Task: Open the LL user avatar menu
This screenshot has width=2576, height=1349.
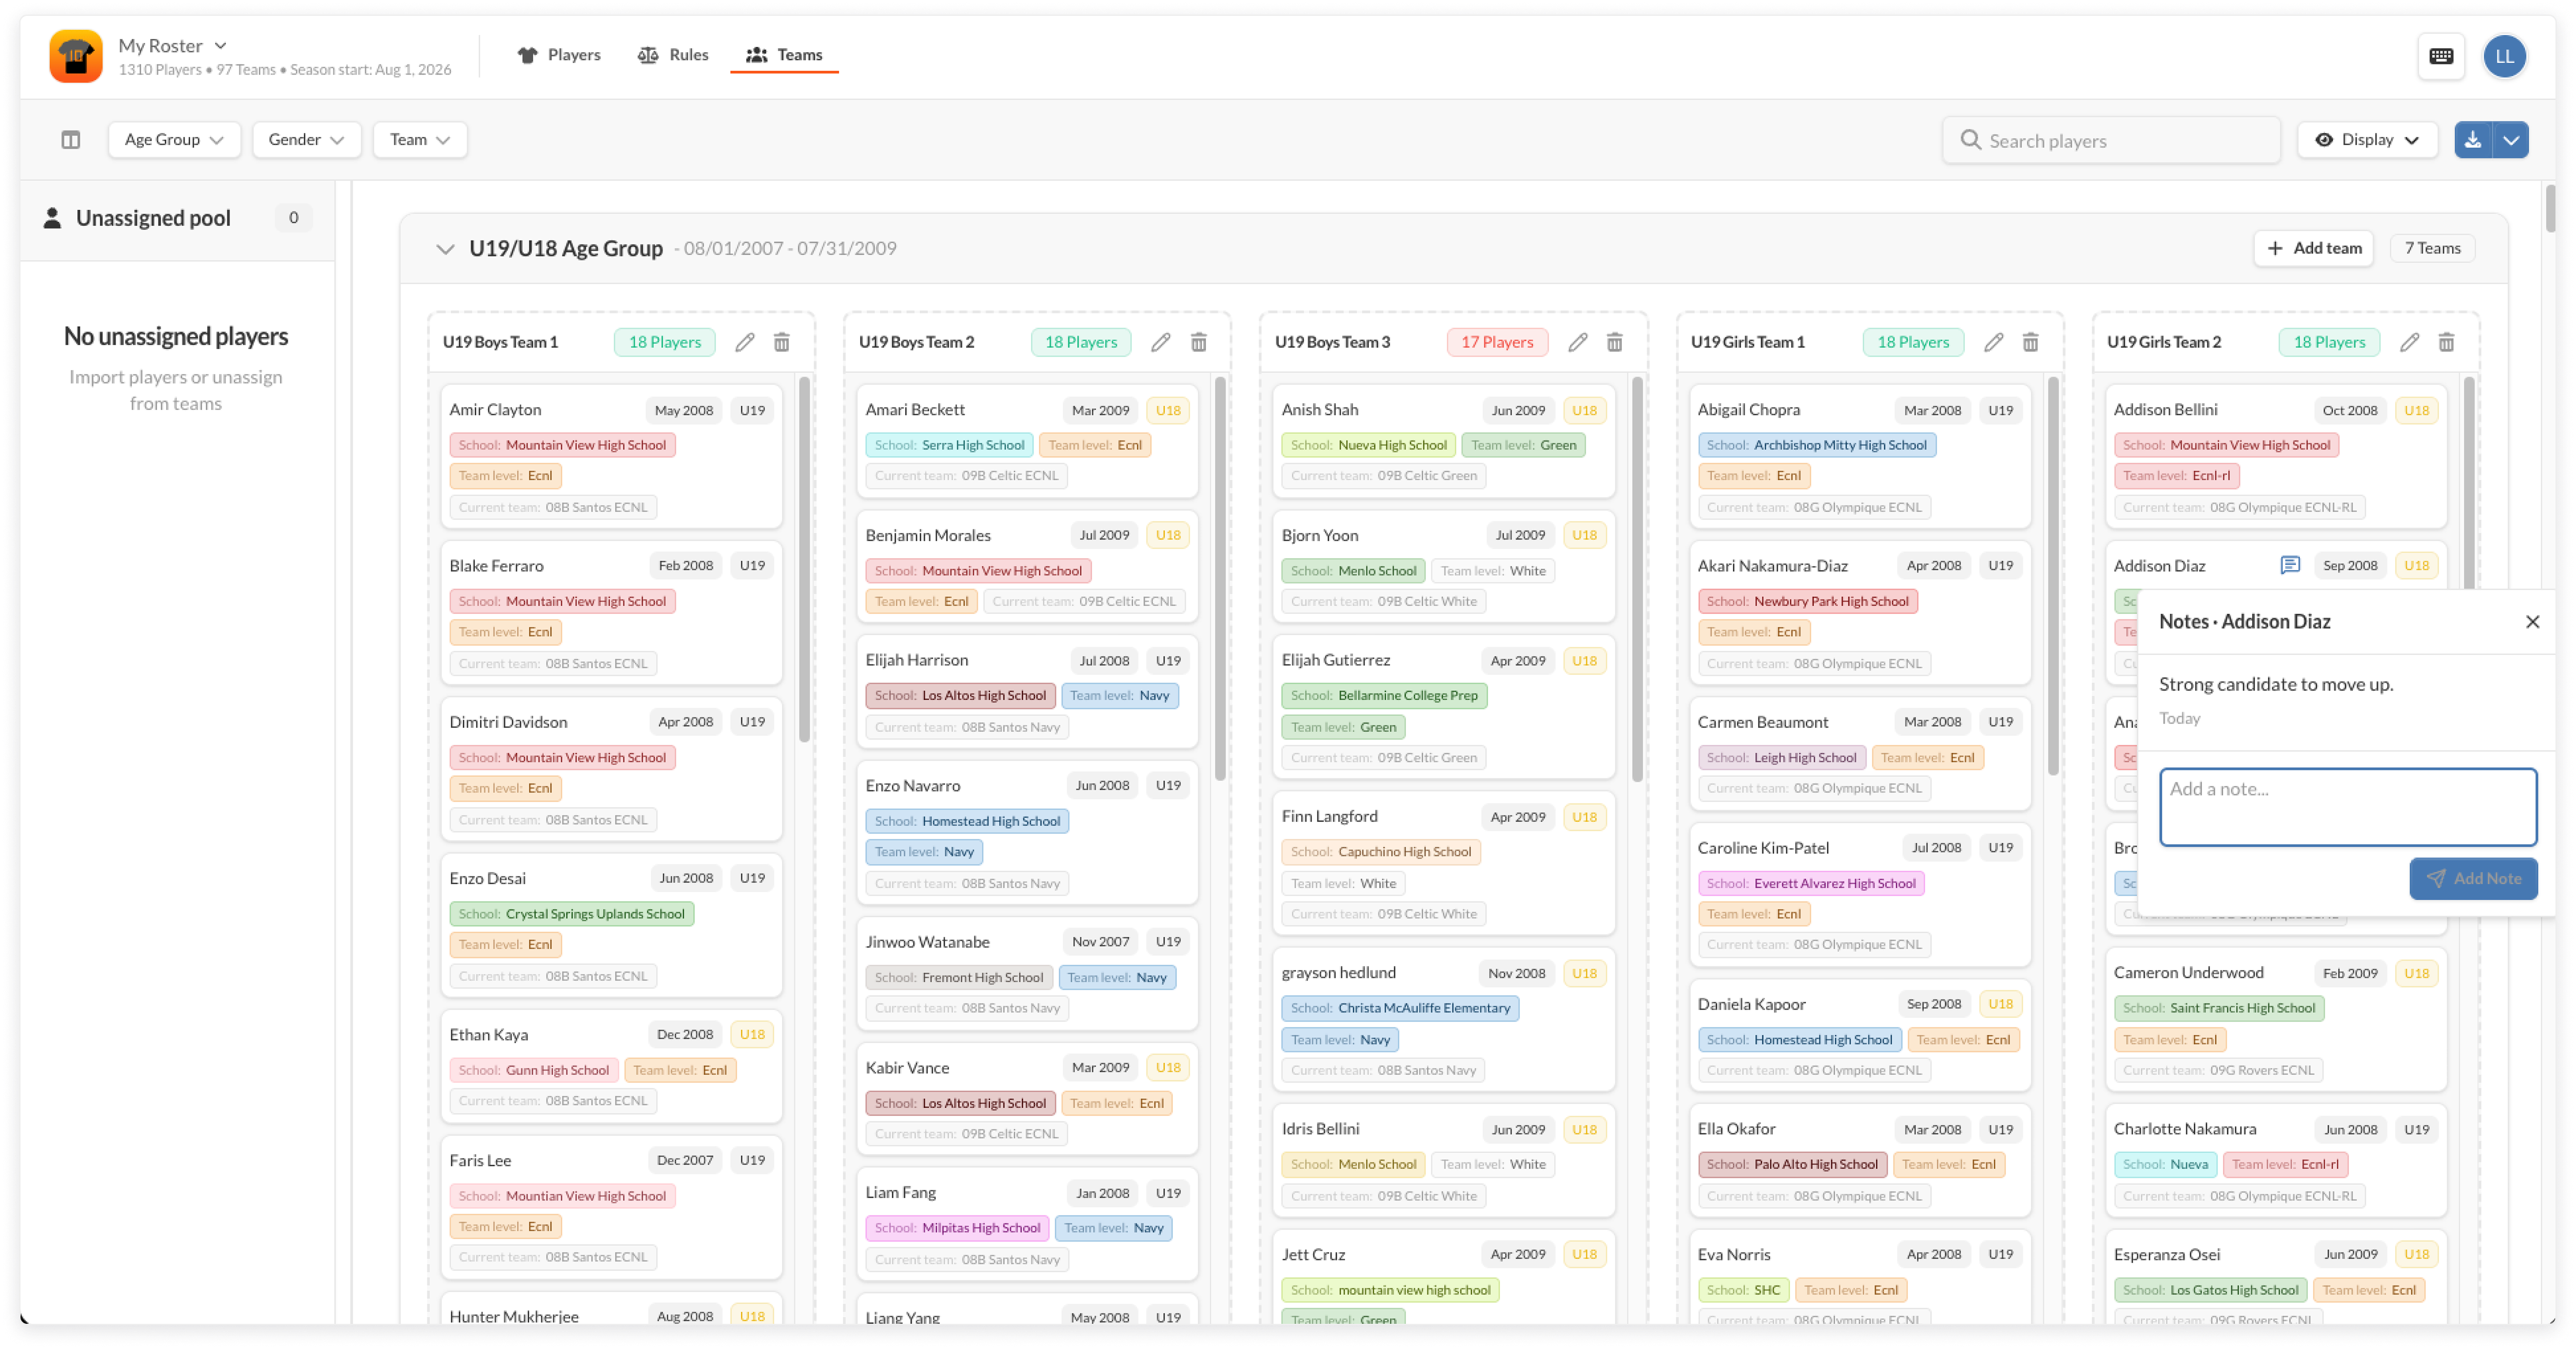Action: point(2504,56)
